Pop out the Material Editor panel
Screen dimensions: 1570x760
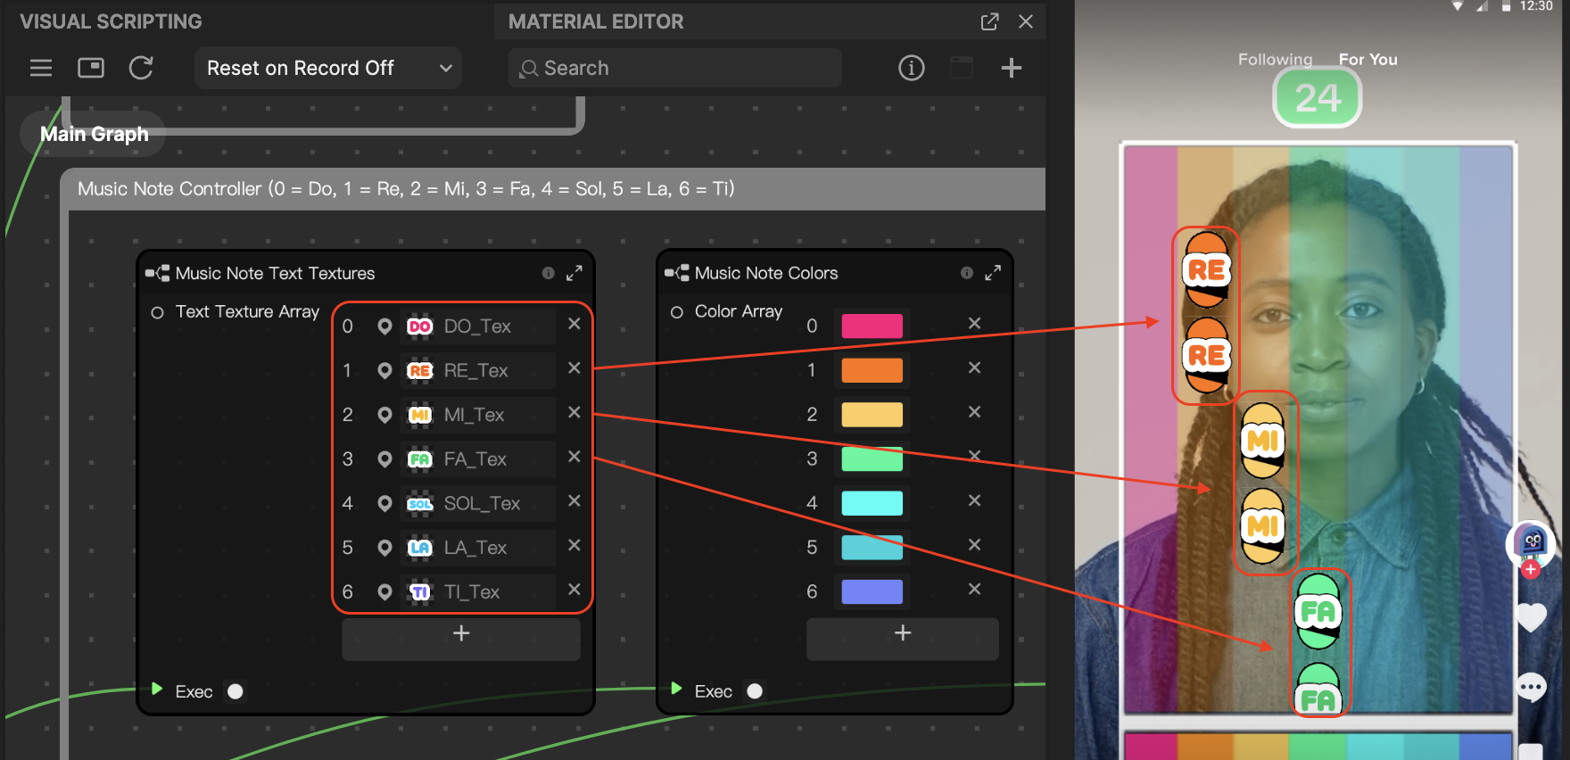pyautogui.click(x=989, y=21)
